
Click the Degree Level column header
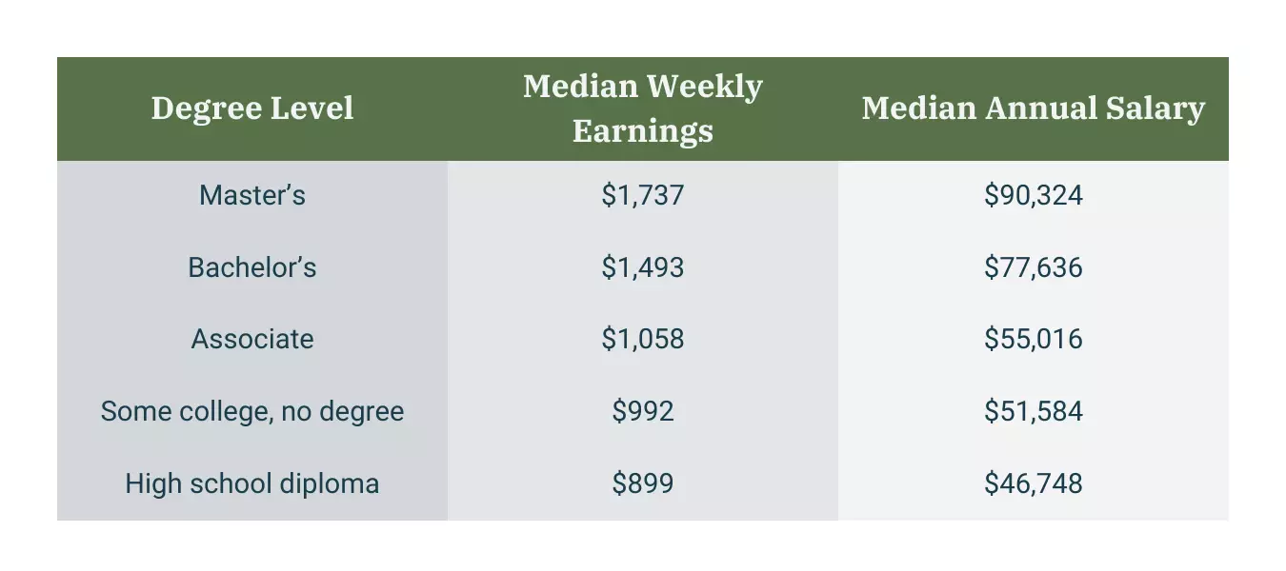tap(252, 108)
